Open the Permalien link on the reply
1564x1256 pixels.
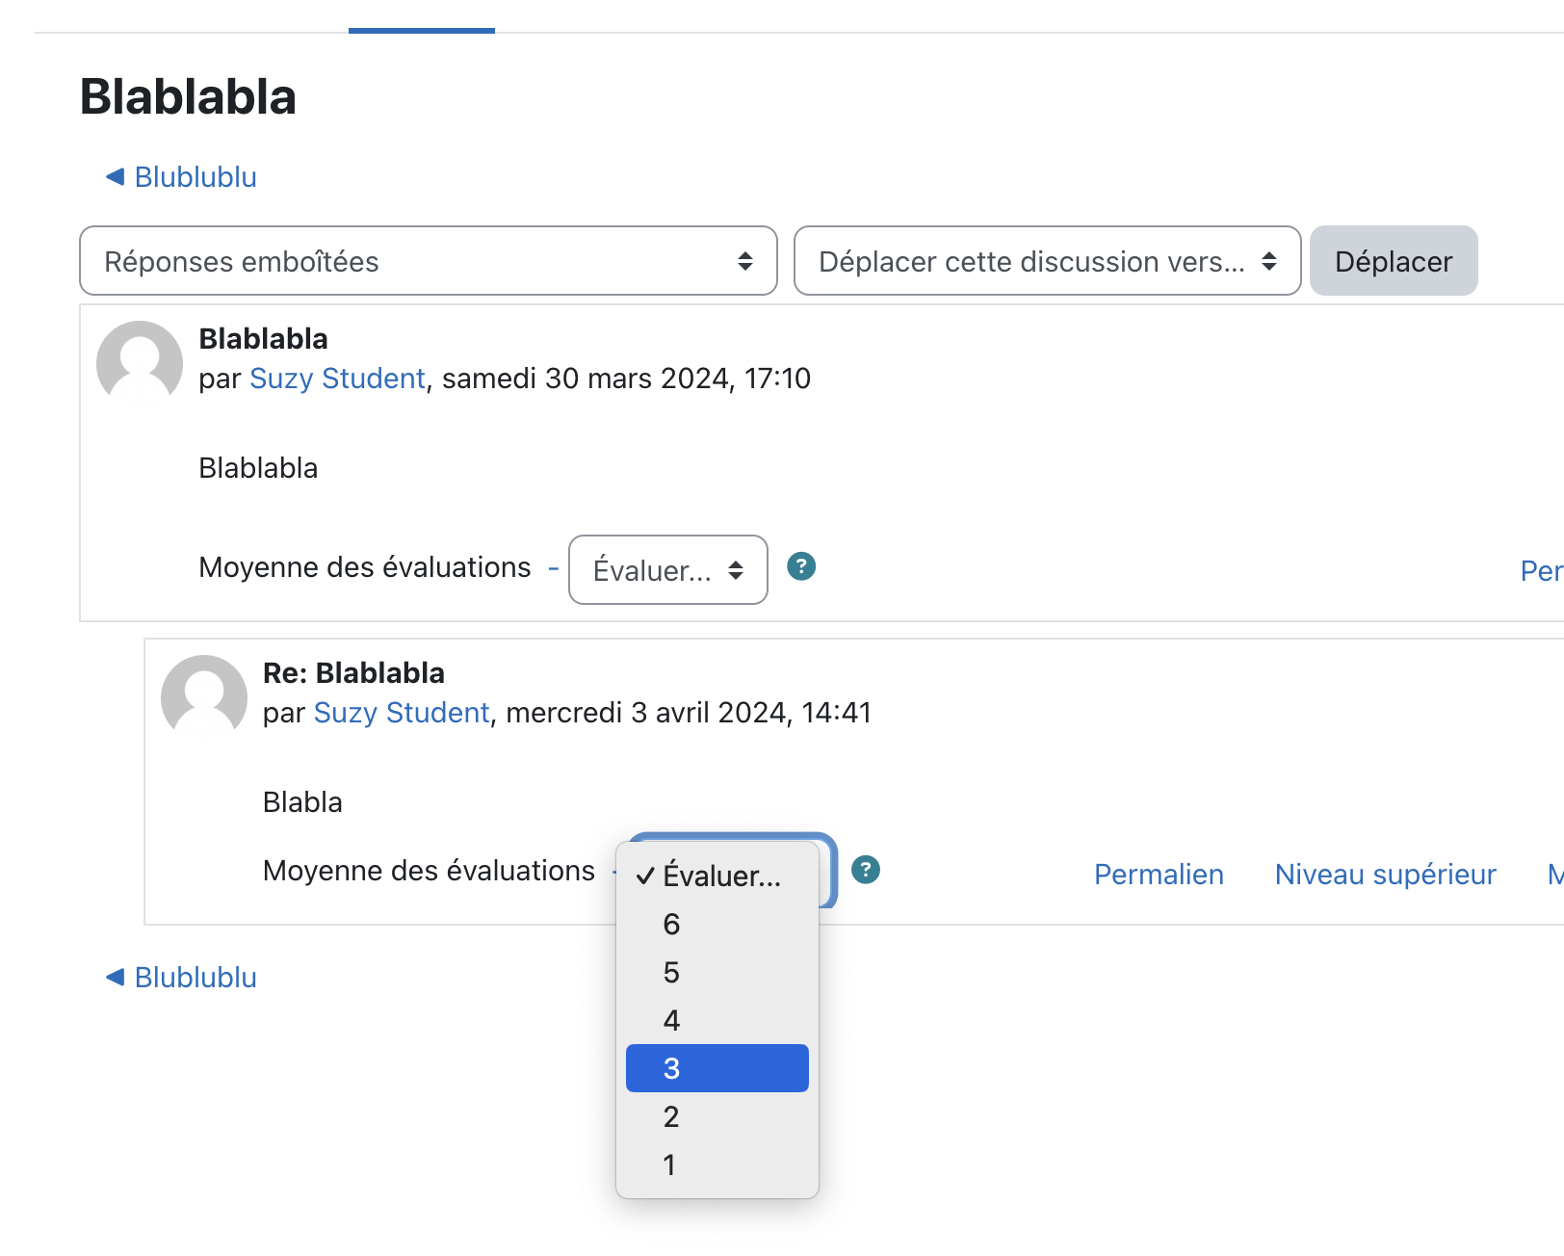(x=1159, y=875)
